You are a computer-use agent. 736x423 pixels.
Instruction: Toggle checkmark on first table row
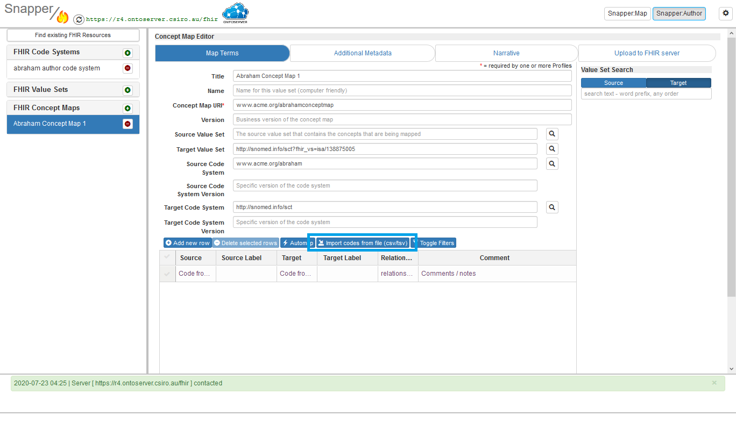(x=167, y=274)
